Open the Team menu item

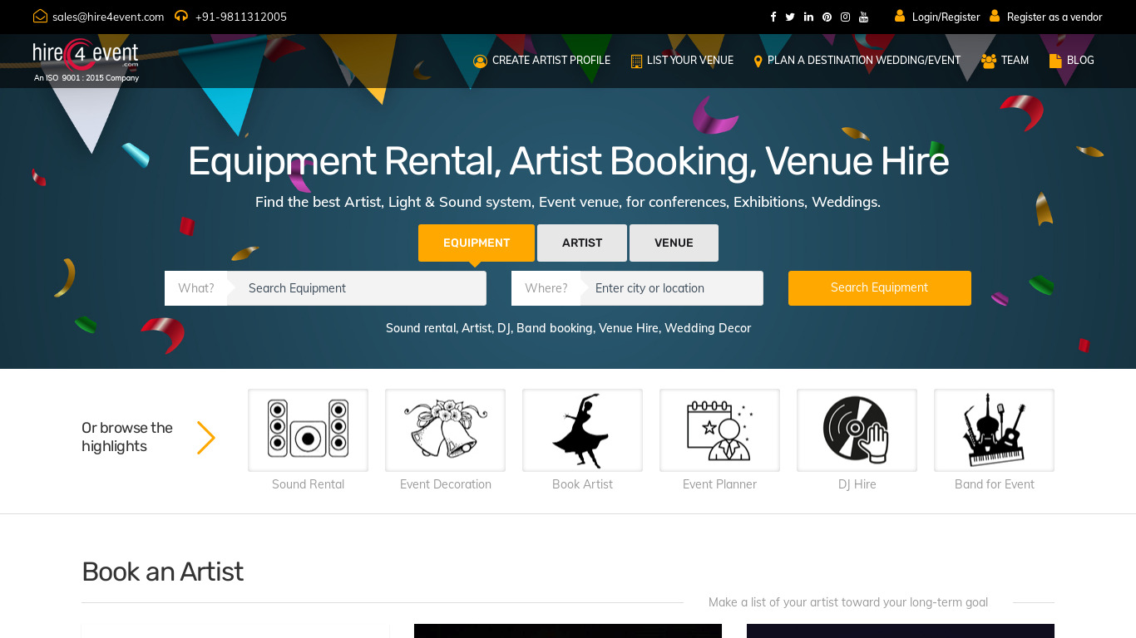[1005, 61]
